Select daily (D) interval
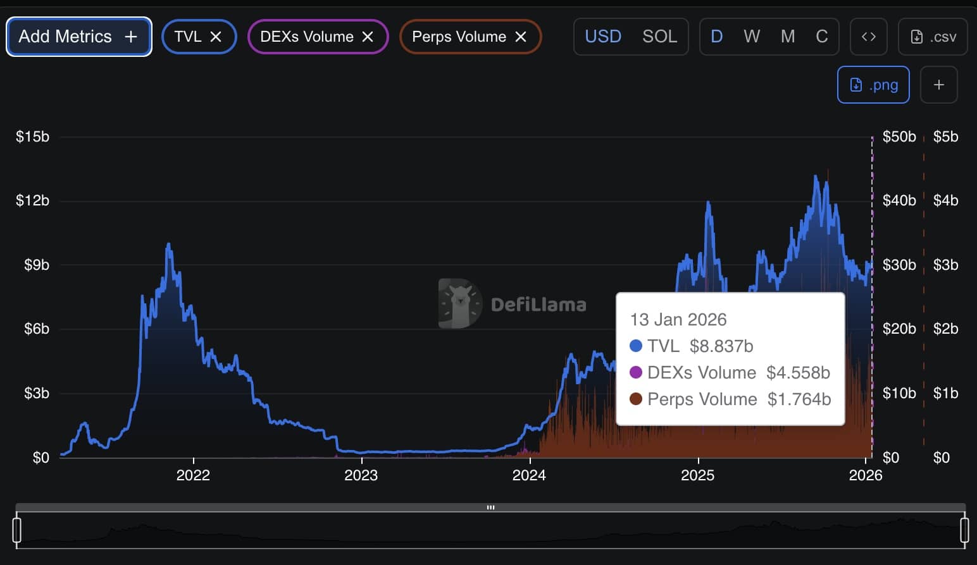Viewport: 977px width, 565px height. [717, 37]
